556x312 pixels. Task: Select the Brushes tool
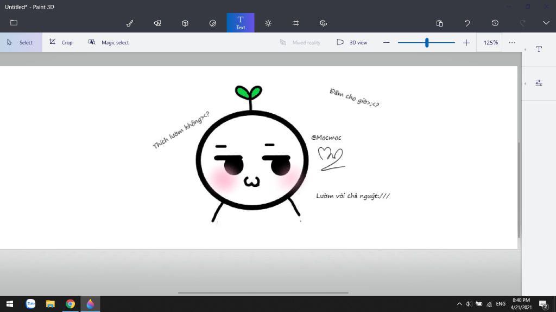pos(130,23)
